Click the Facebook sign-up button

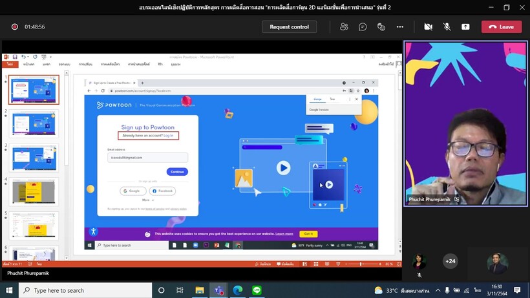click(163, 191)
